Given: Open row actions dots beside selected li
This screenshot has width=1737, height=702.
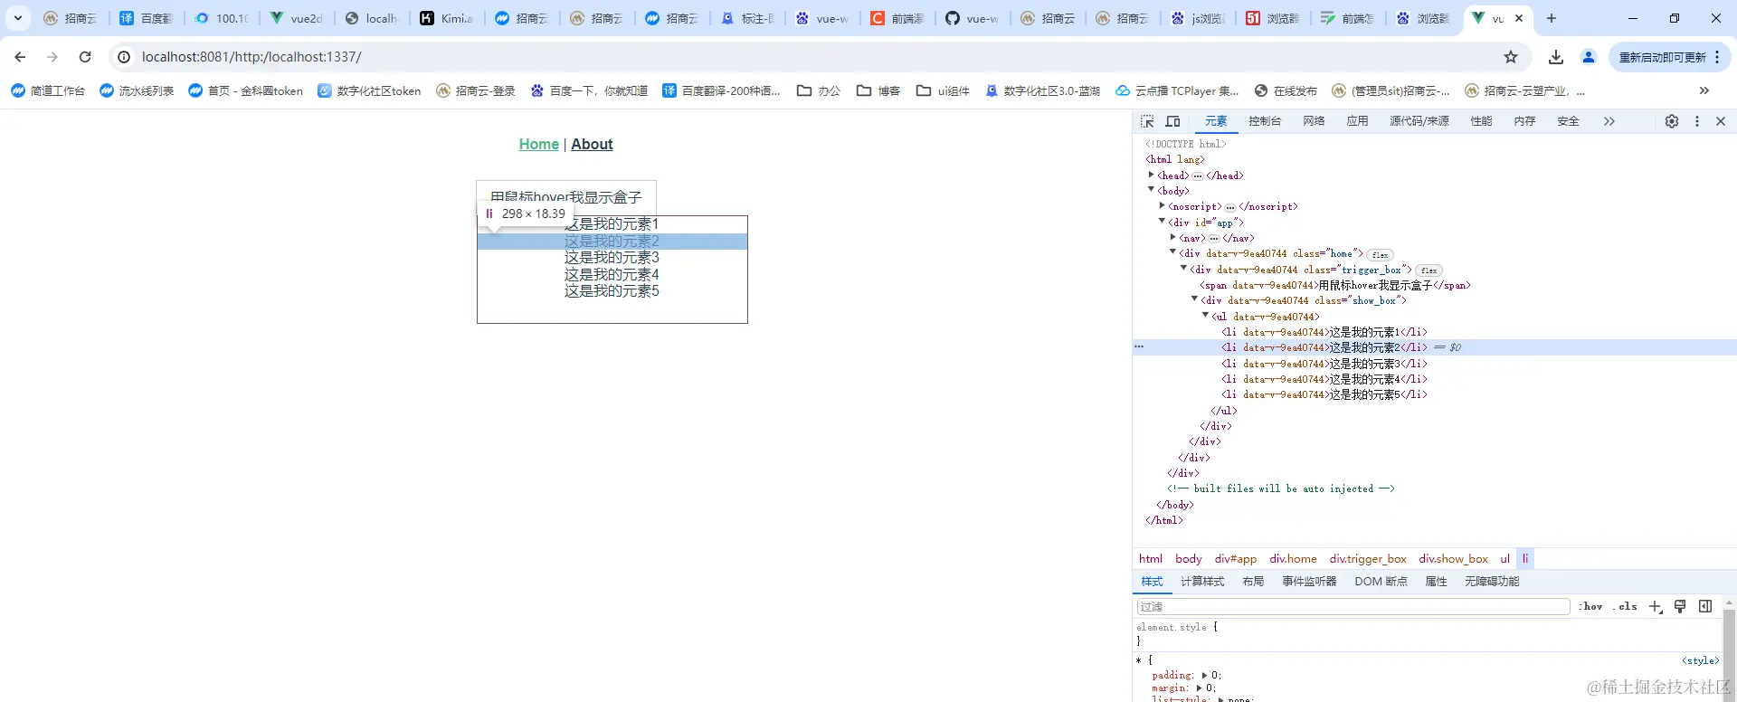Looking at the screenshot, I should 1139,346.
